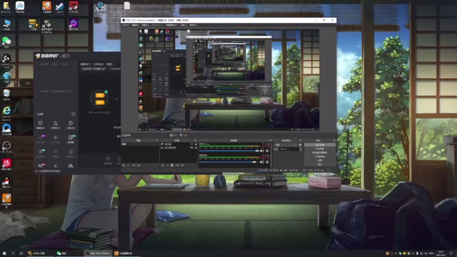Toggle visibility eye of the display capture source
The image size is (457, 257).
191,148
